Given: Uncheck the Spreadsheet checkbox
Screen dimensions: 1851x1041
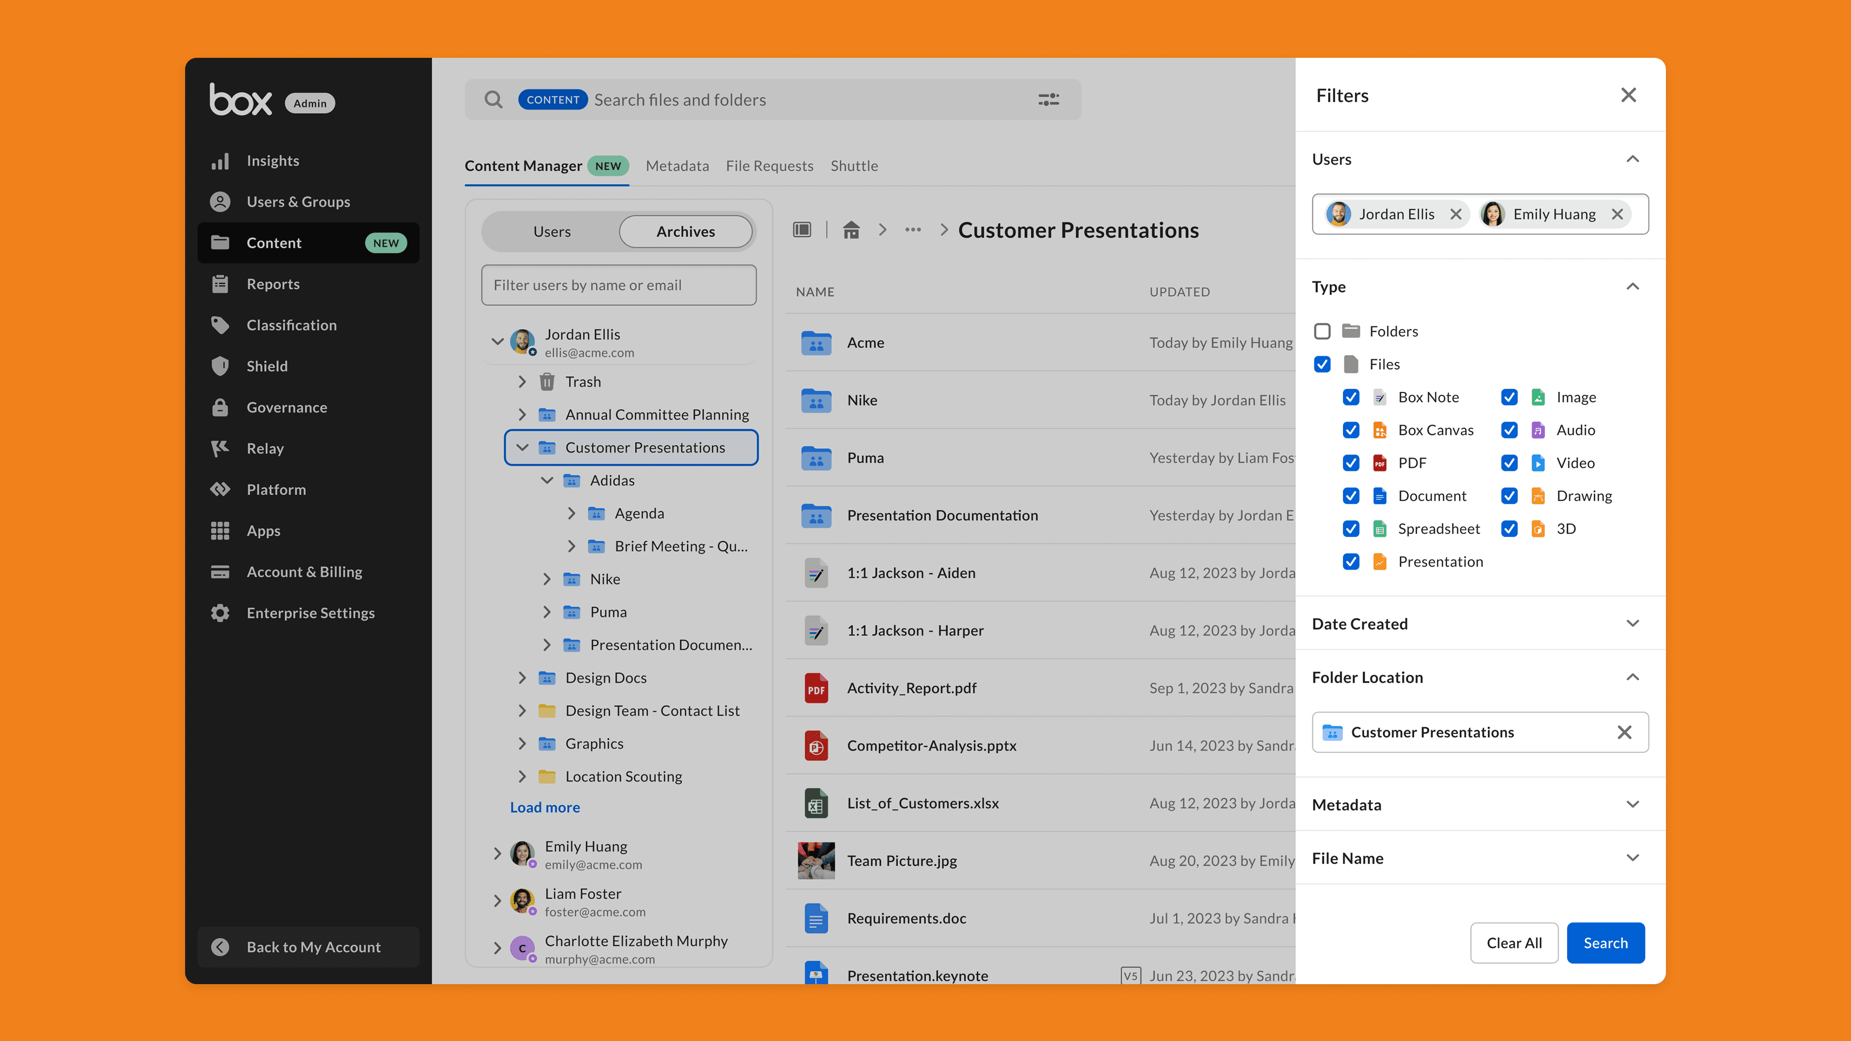Looking at the screenshot, I should point(1351,529).
